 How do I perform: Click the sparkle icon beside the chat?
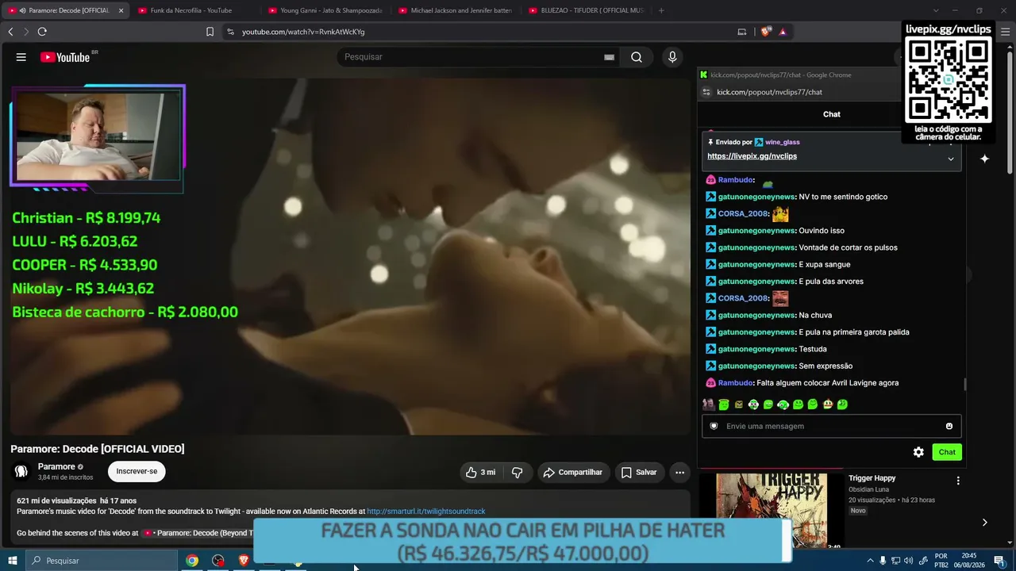[984, 159]
